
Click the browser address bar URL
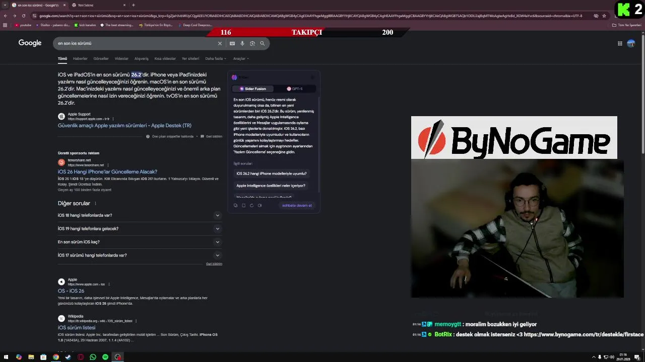pyautogui.click(x=310, y=16)
